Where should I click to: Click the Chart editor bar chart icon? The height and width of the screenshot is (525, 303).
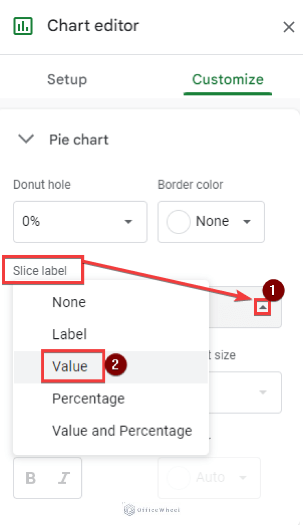[22, 25]
